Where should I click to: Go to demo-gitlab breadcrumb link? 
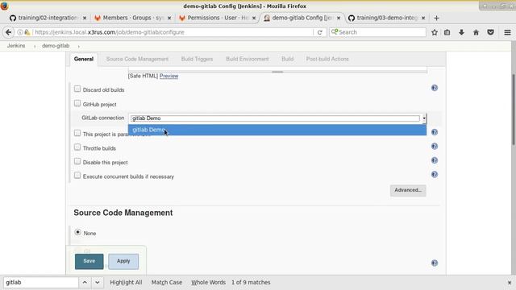(x=56, y=46)
